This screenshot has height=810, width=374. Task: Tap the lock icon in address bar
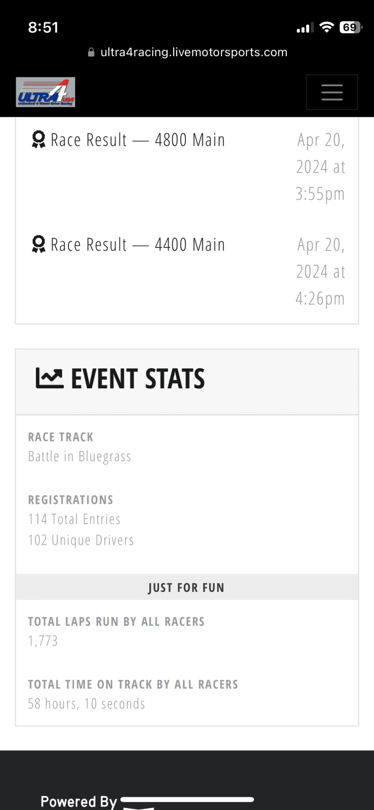pos(92,53)
